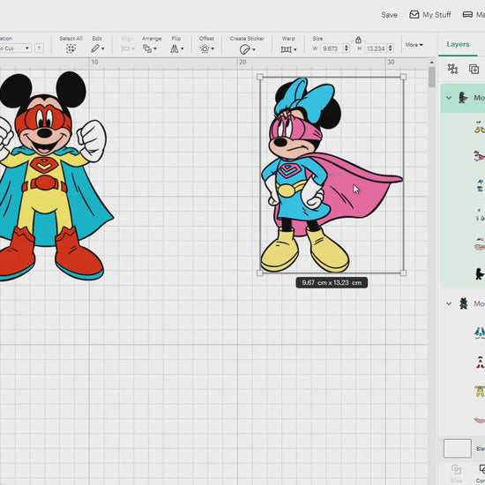Click the bottom-left selection handle
This screenshot has height=485, width=485.
point(260,272)
